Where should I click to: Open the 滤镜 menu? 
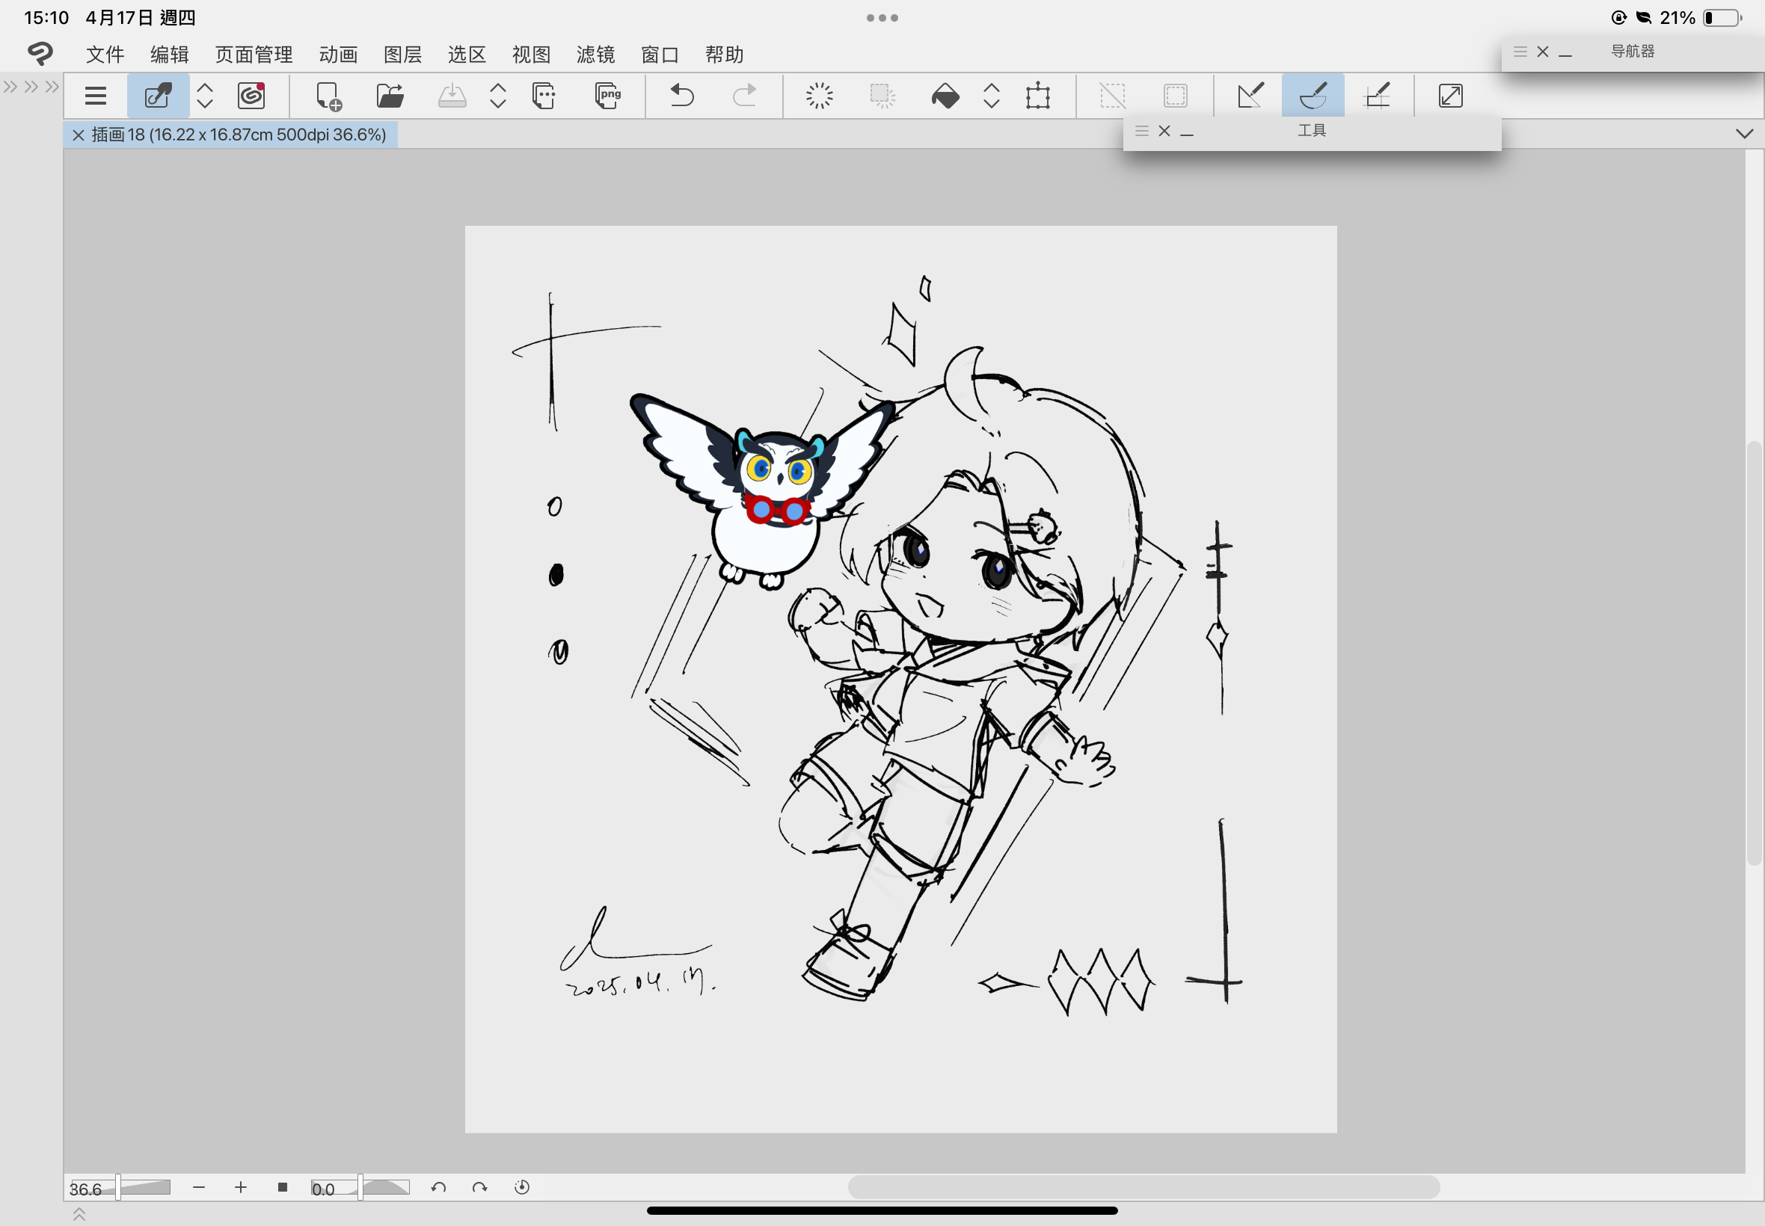[x=596, y=55]
